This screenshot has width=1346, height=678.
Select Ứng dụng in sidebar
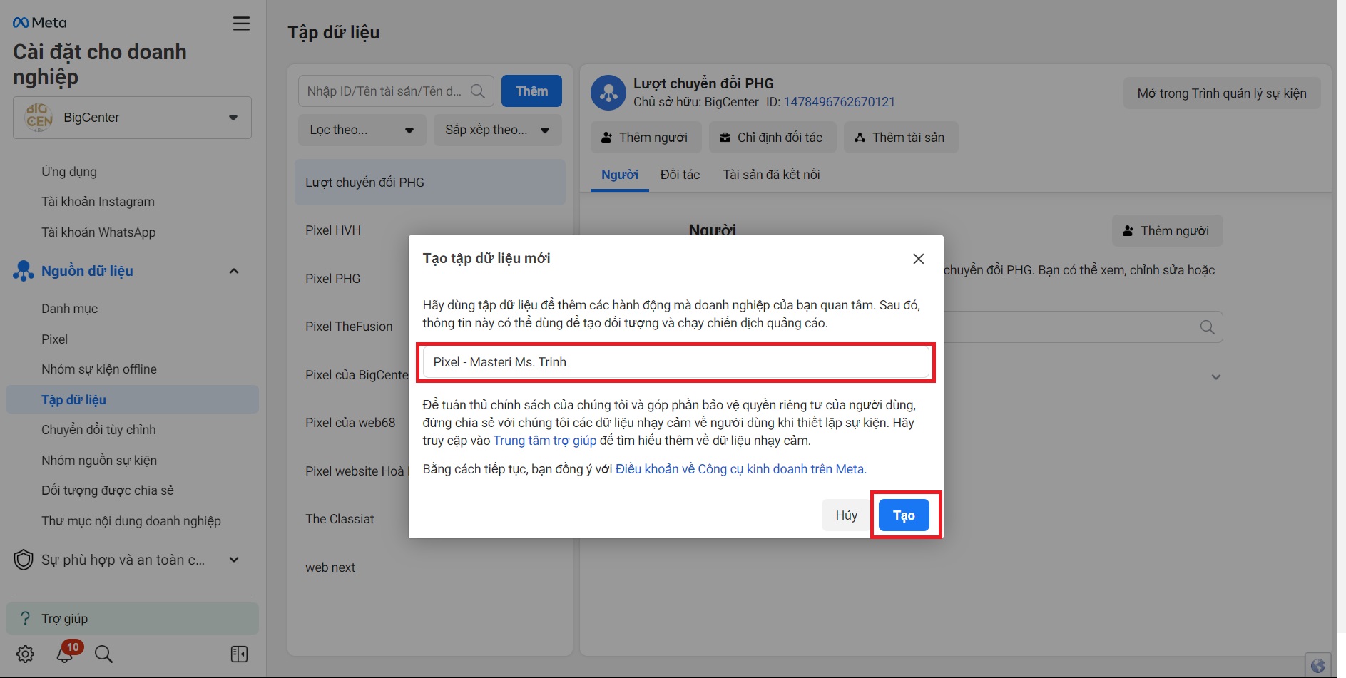pyautogui.click(x=69, y=172)
